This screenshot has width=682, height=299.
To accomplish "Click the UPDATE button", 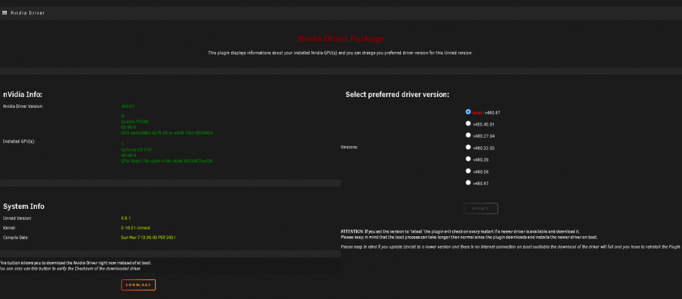I will (x=481, y=208).
